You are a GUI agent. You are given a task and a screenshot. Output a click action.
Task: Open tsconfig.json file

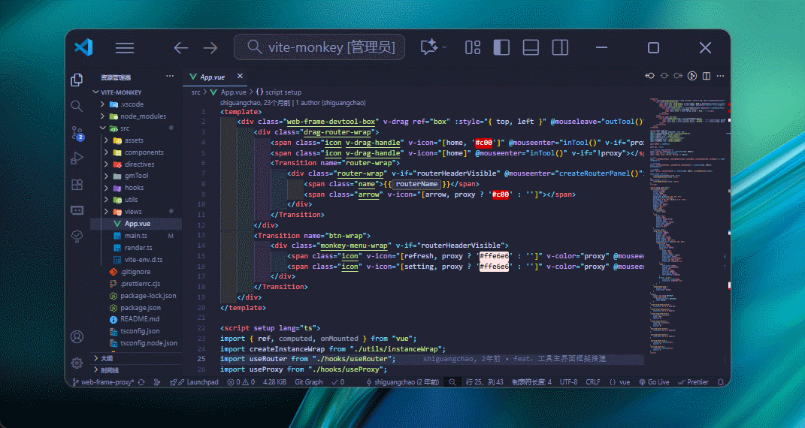tap(136, 331)
